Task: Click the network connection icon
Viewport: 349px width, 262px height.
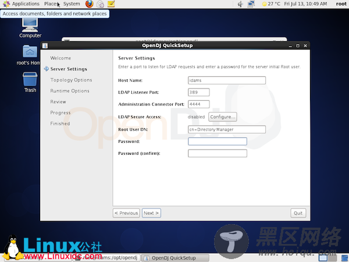Action: pyautogui.click(x=251, y=4)
